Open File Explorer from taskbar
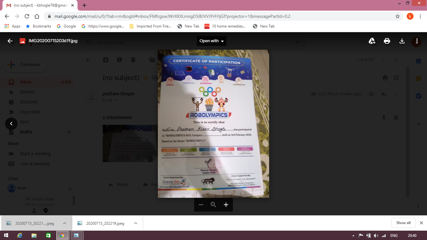The width and height of the screenshot is (427, 240). pos(34,235)
